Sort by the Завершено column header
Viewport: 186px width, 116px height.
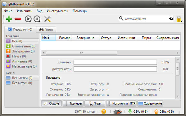[x=85, y=38]
